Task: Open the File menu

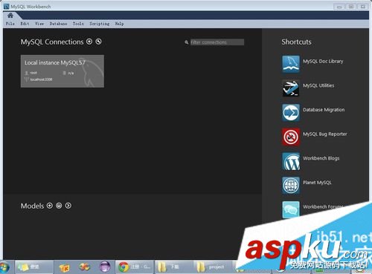Action: coord(10,24)
